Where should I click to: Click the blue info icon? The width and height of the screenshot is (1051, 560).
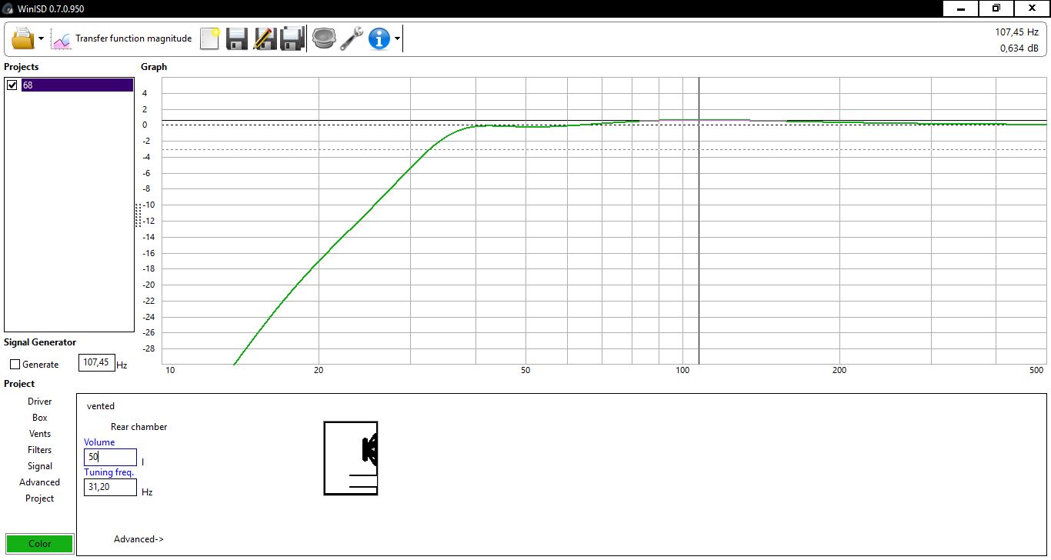click(379, 38)
